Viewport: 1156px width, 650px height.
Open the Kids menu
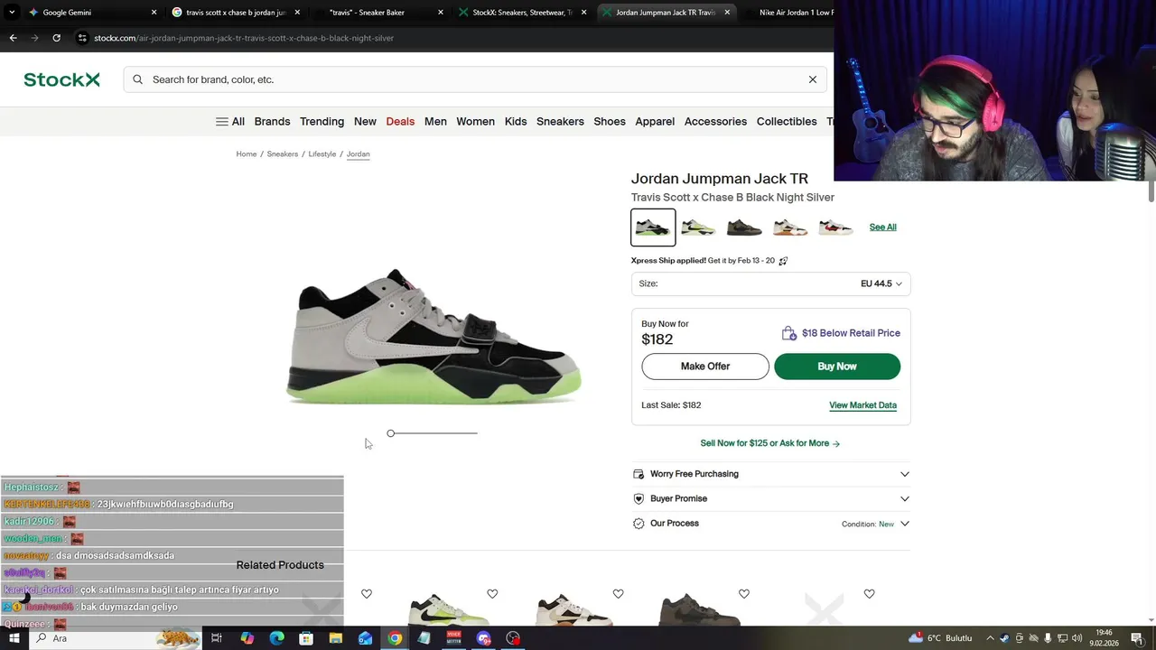(x=516, y=121)
